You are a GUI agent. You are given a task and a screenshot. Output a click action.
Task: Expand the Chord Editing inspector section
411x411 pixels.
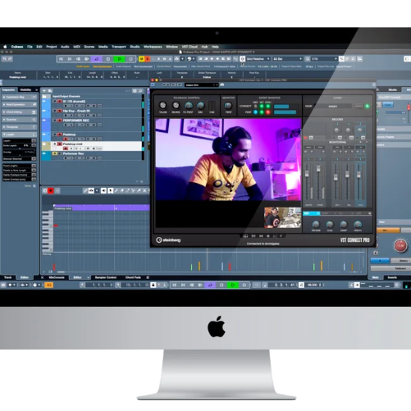19,112
